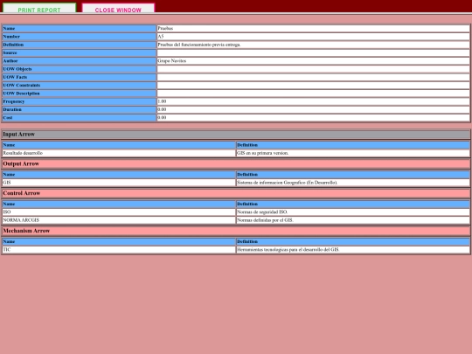This screenshot has height=354, width=472.
Task: Click 'Resultado desarrollo' input arrow name
Action: coord(23,153)
